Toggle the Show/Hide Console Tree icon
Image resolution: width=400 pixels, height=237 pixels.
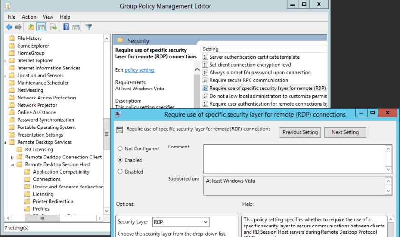41,27
